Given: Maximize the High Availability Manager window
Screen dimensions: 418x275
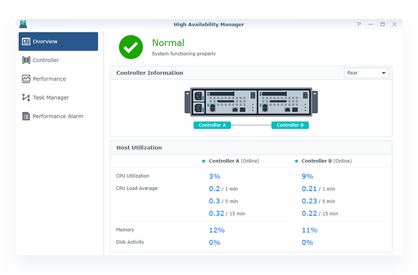Looking at the screenshot, I should point(382,25).
